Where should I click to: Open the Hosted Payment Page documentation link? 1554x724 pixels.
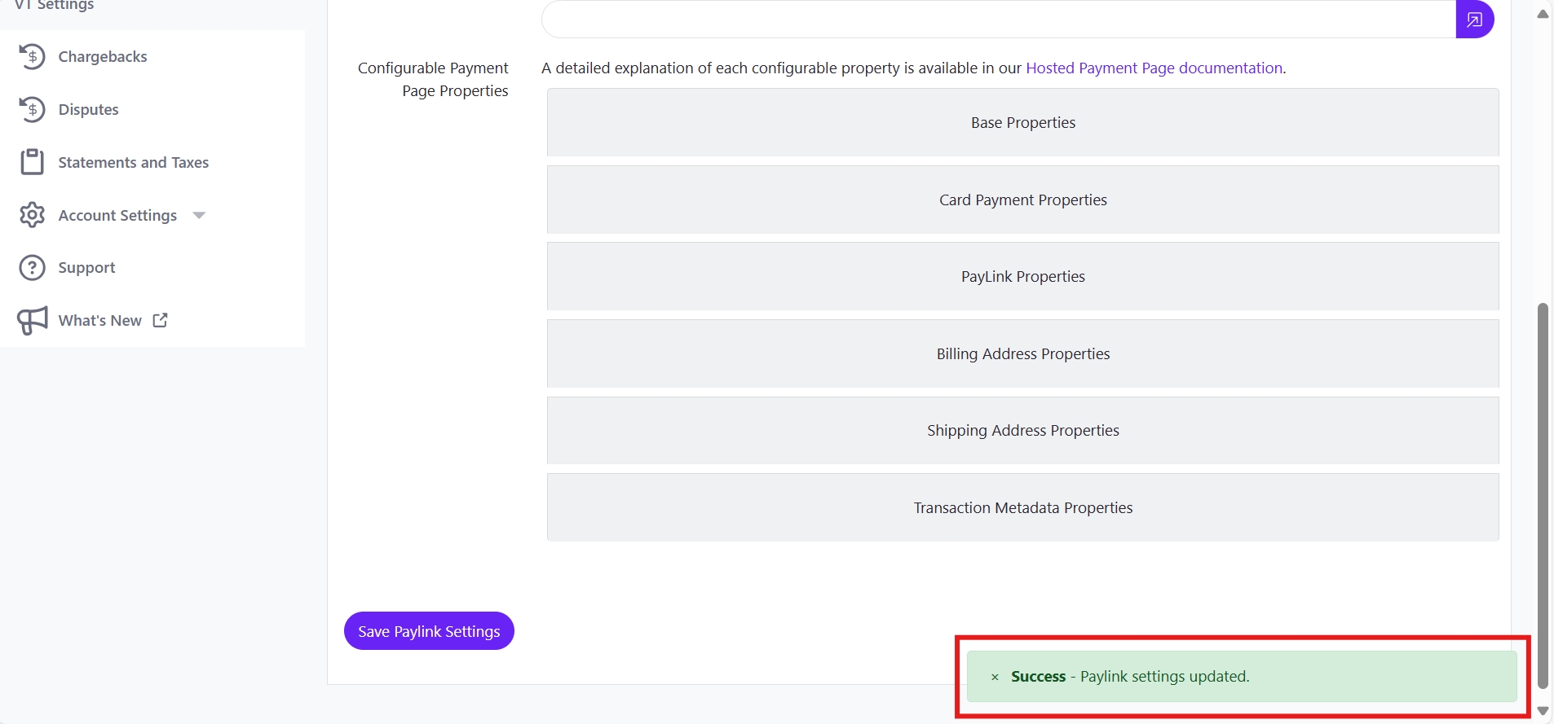[x=1154, y=68]
